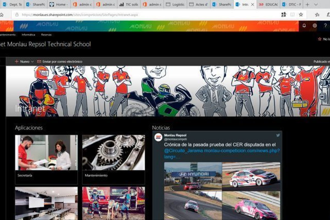Viewport: 330px width, 220px height.
Task: Open SharePoint settings gear icon
Action: click(315, 26)
